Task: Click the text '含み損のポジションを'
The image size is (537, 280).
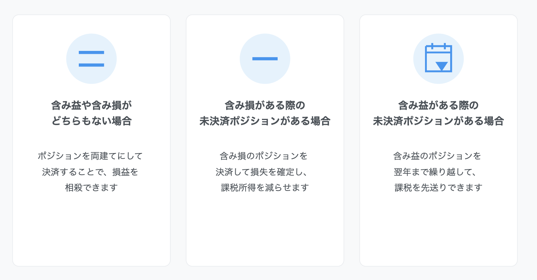Action: (x=264, y=156)
